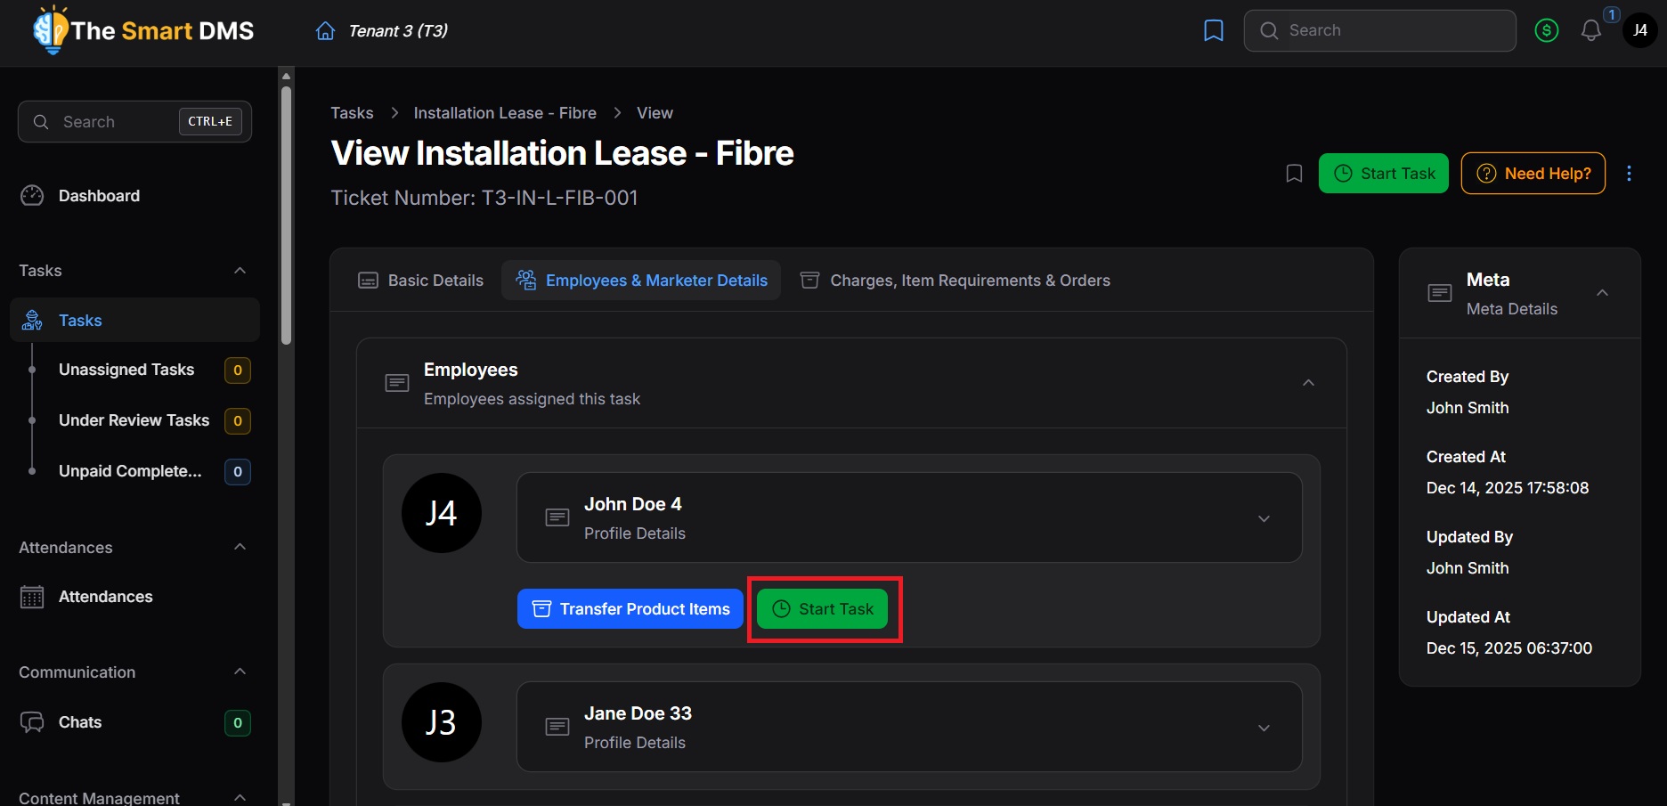Screen dimensions: 1667x806
Task: Go to Attendances in the sidebar
Action: (x=105, y=597)
